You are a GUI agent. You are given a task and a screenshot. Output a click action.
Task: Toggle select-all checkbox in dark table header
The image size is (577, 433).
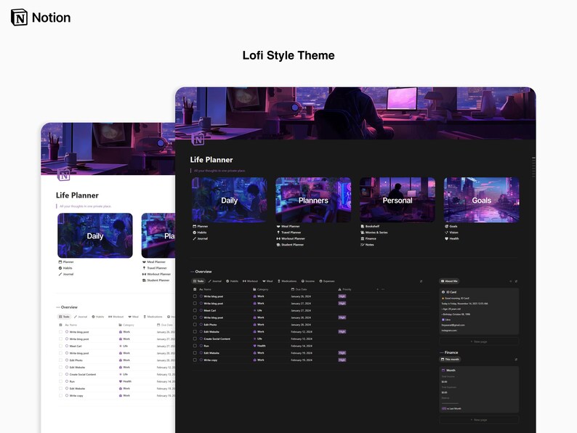tap(195, 290)
